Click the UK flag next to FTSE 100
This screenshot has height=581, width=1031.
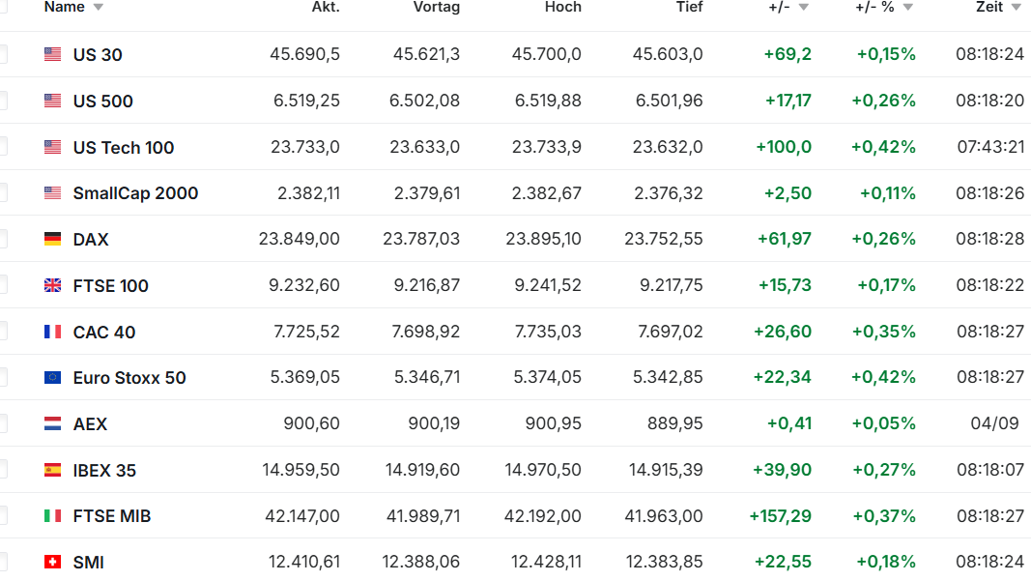point(52,285)
